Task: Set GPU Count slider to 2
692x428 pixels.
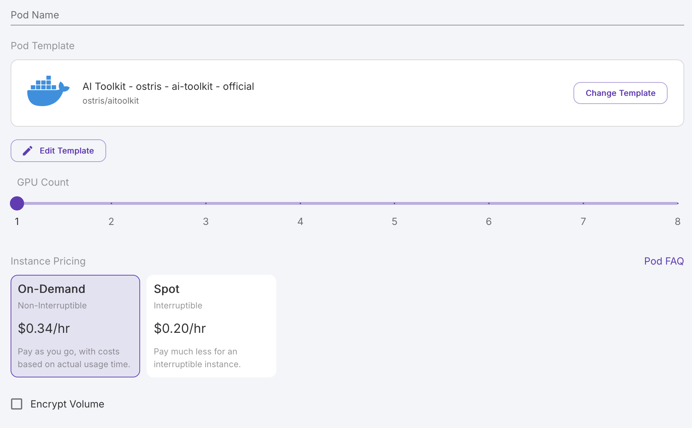Action: pyautogui.click(x=111, y=203)
